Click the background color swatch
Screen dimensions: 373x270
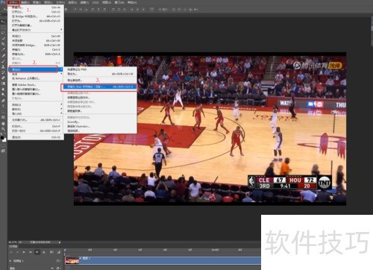(x=4, y=140)
